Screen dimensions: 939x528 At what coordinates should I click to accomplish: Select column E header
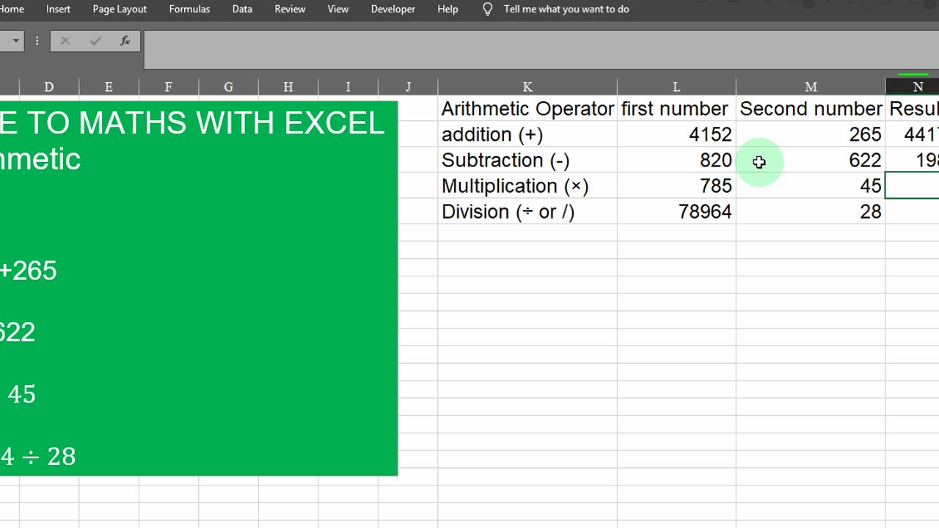click(x=109, y=87)
